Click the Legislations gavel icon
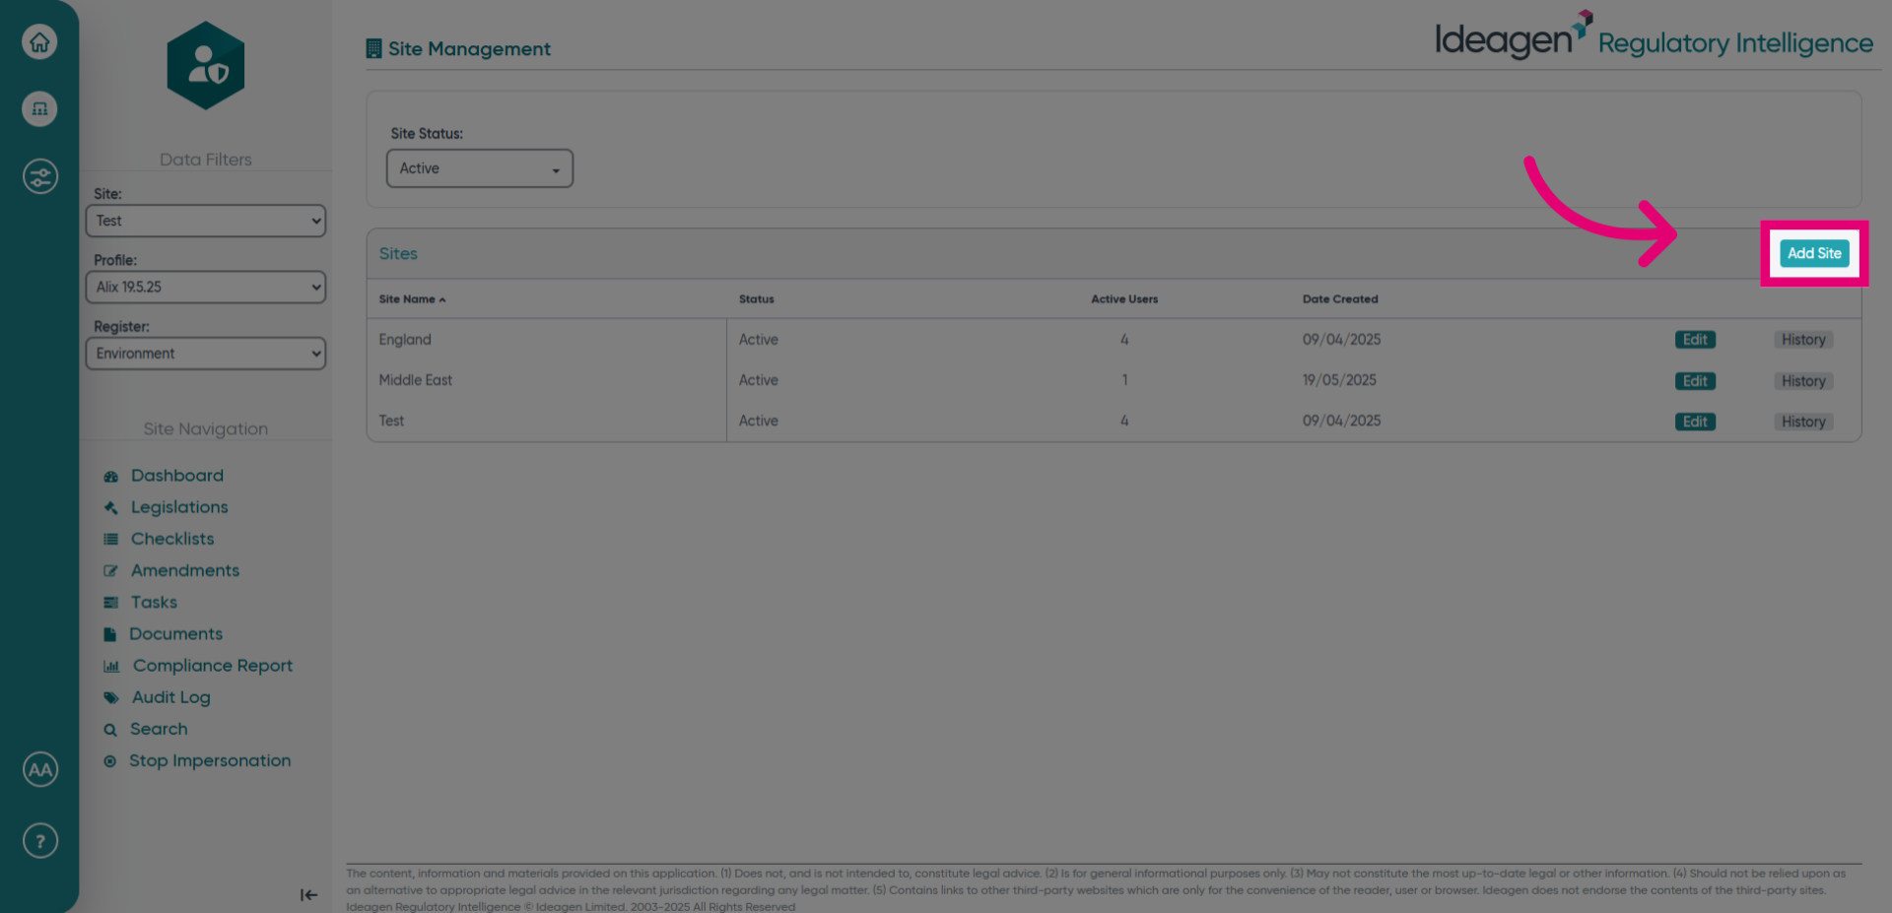Image resolution: width=1892 pixels, height=913 pixels. [110, 507]
